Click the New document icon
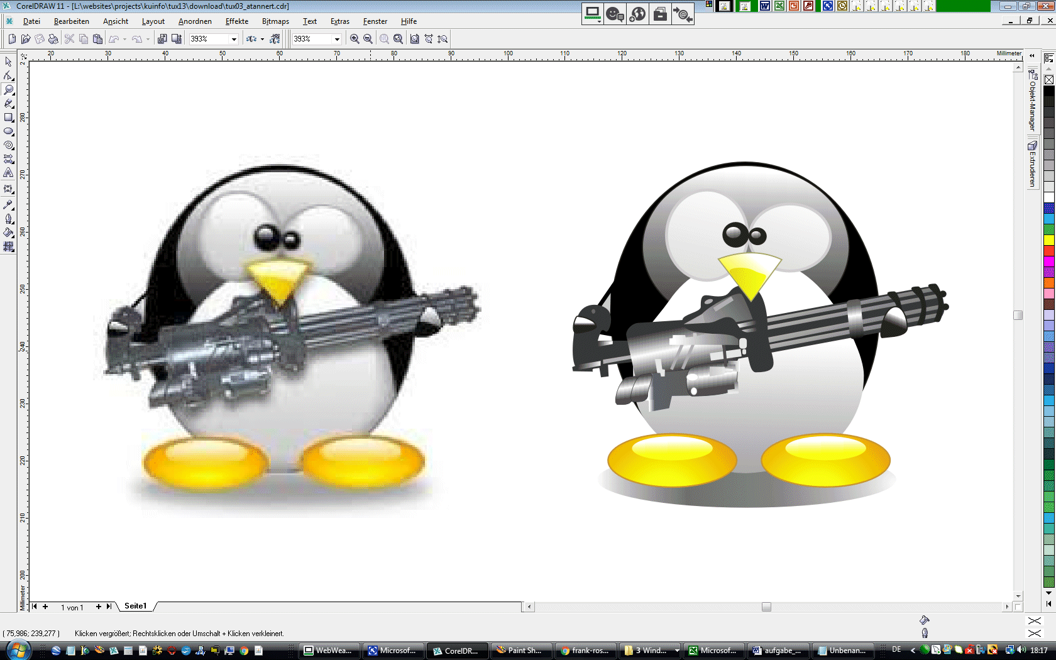Image resolution: width=1056 pixels, height=660 pixels. tap(12, 39)
